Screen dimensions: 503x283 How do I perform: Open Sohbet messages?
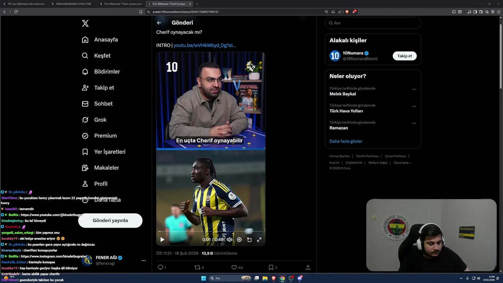click(x=97, y=104)
